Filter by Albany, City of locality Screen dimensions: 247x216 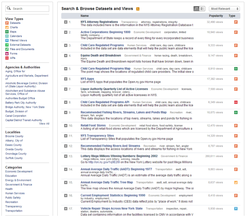(14, 141)
